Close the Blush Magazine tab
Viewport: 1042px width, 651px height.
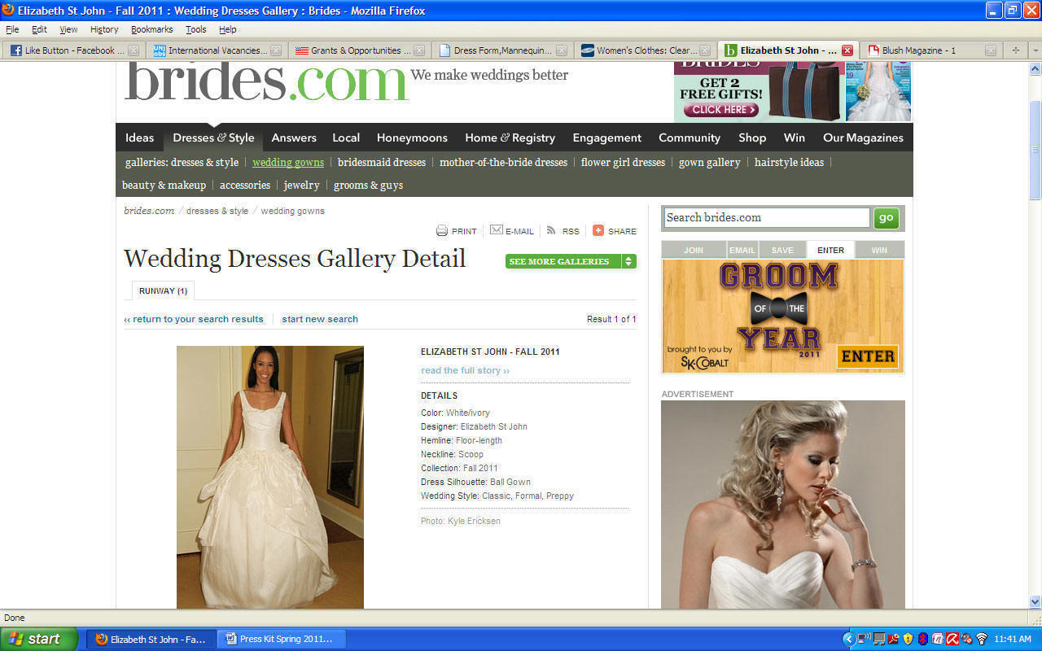tap(990, 50)
